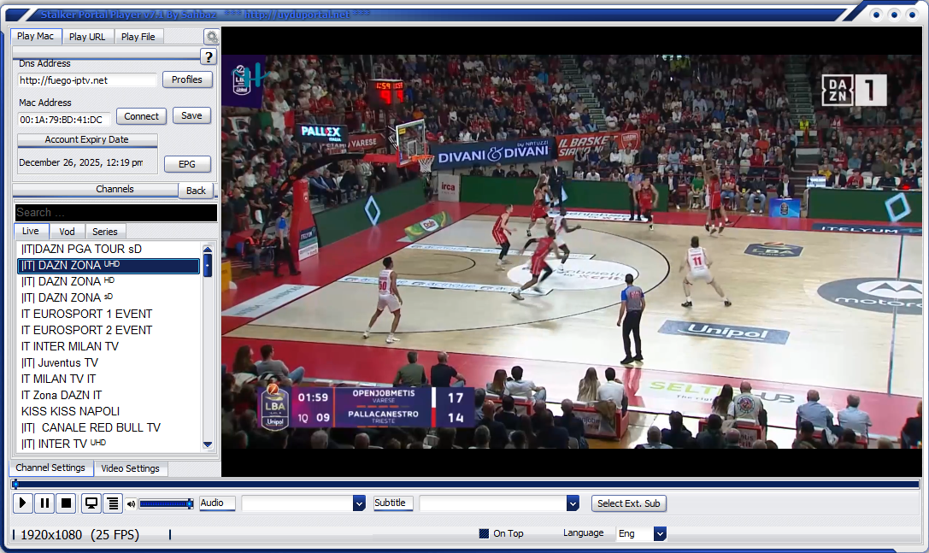Select channel IT INTER MILAN TV

pyautogui.click(x=109, y=346)
